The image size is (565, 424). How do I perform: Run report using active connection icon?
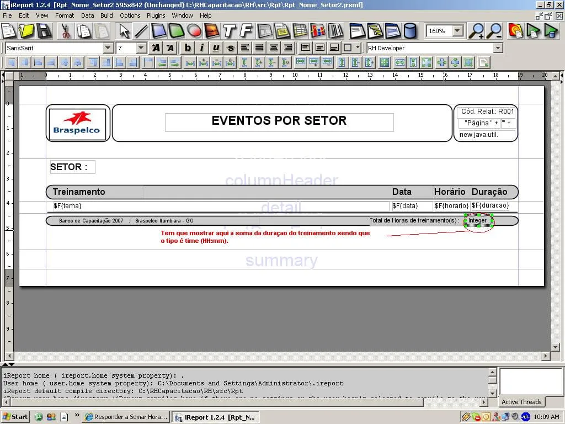[x=551, y=31]
